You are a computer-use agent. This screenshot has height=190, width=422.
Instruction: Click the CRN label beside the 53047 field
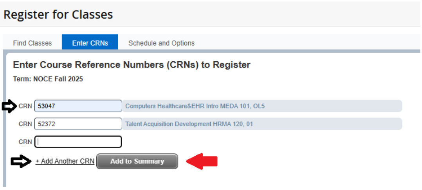pos(25,106)
